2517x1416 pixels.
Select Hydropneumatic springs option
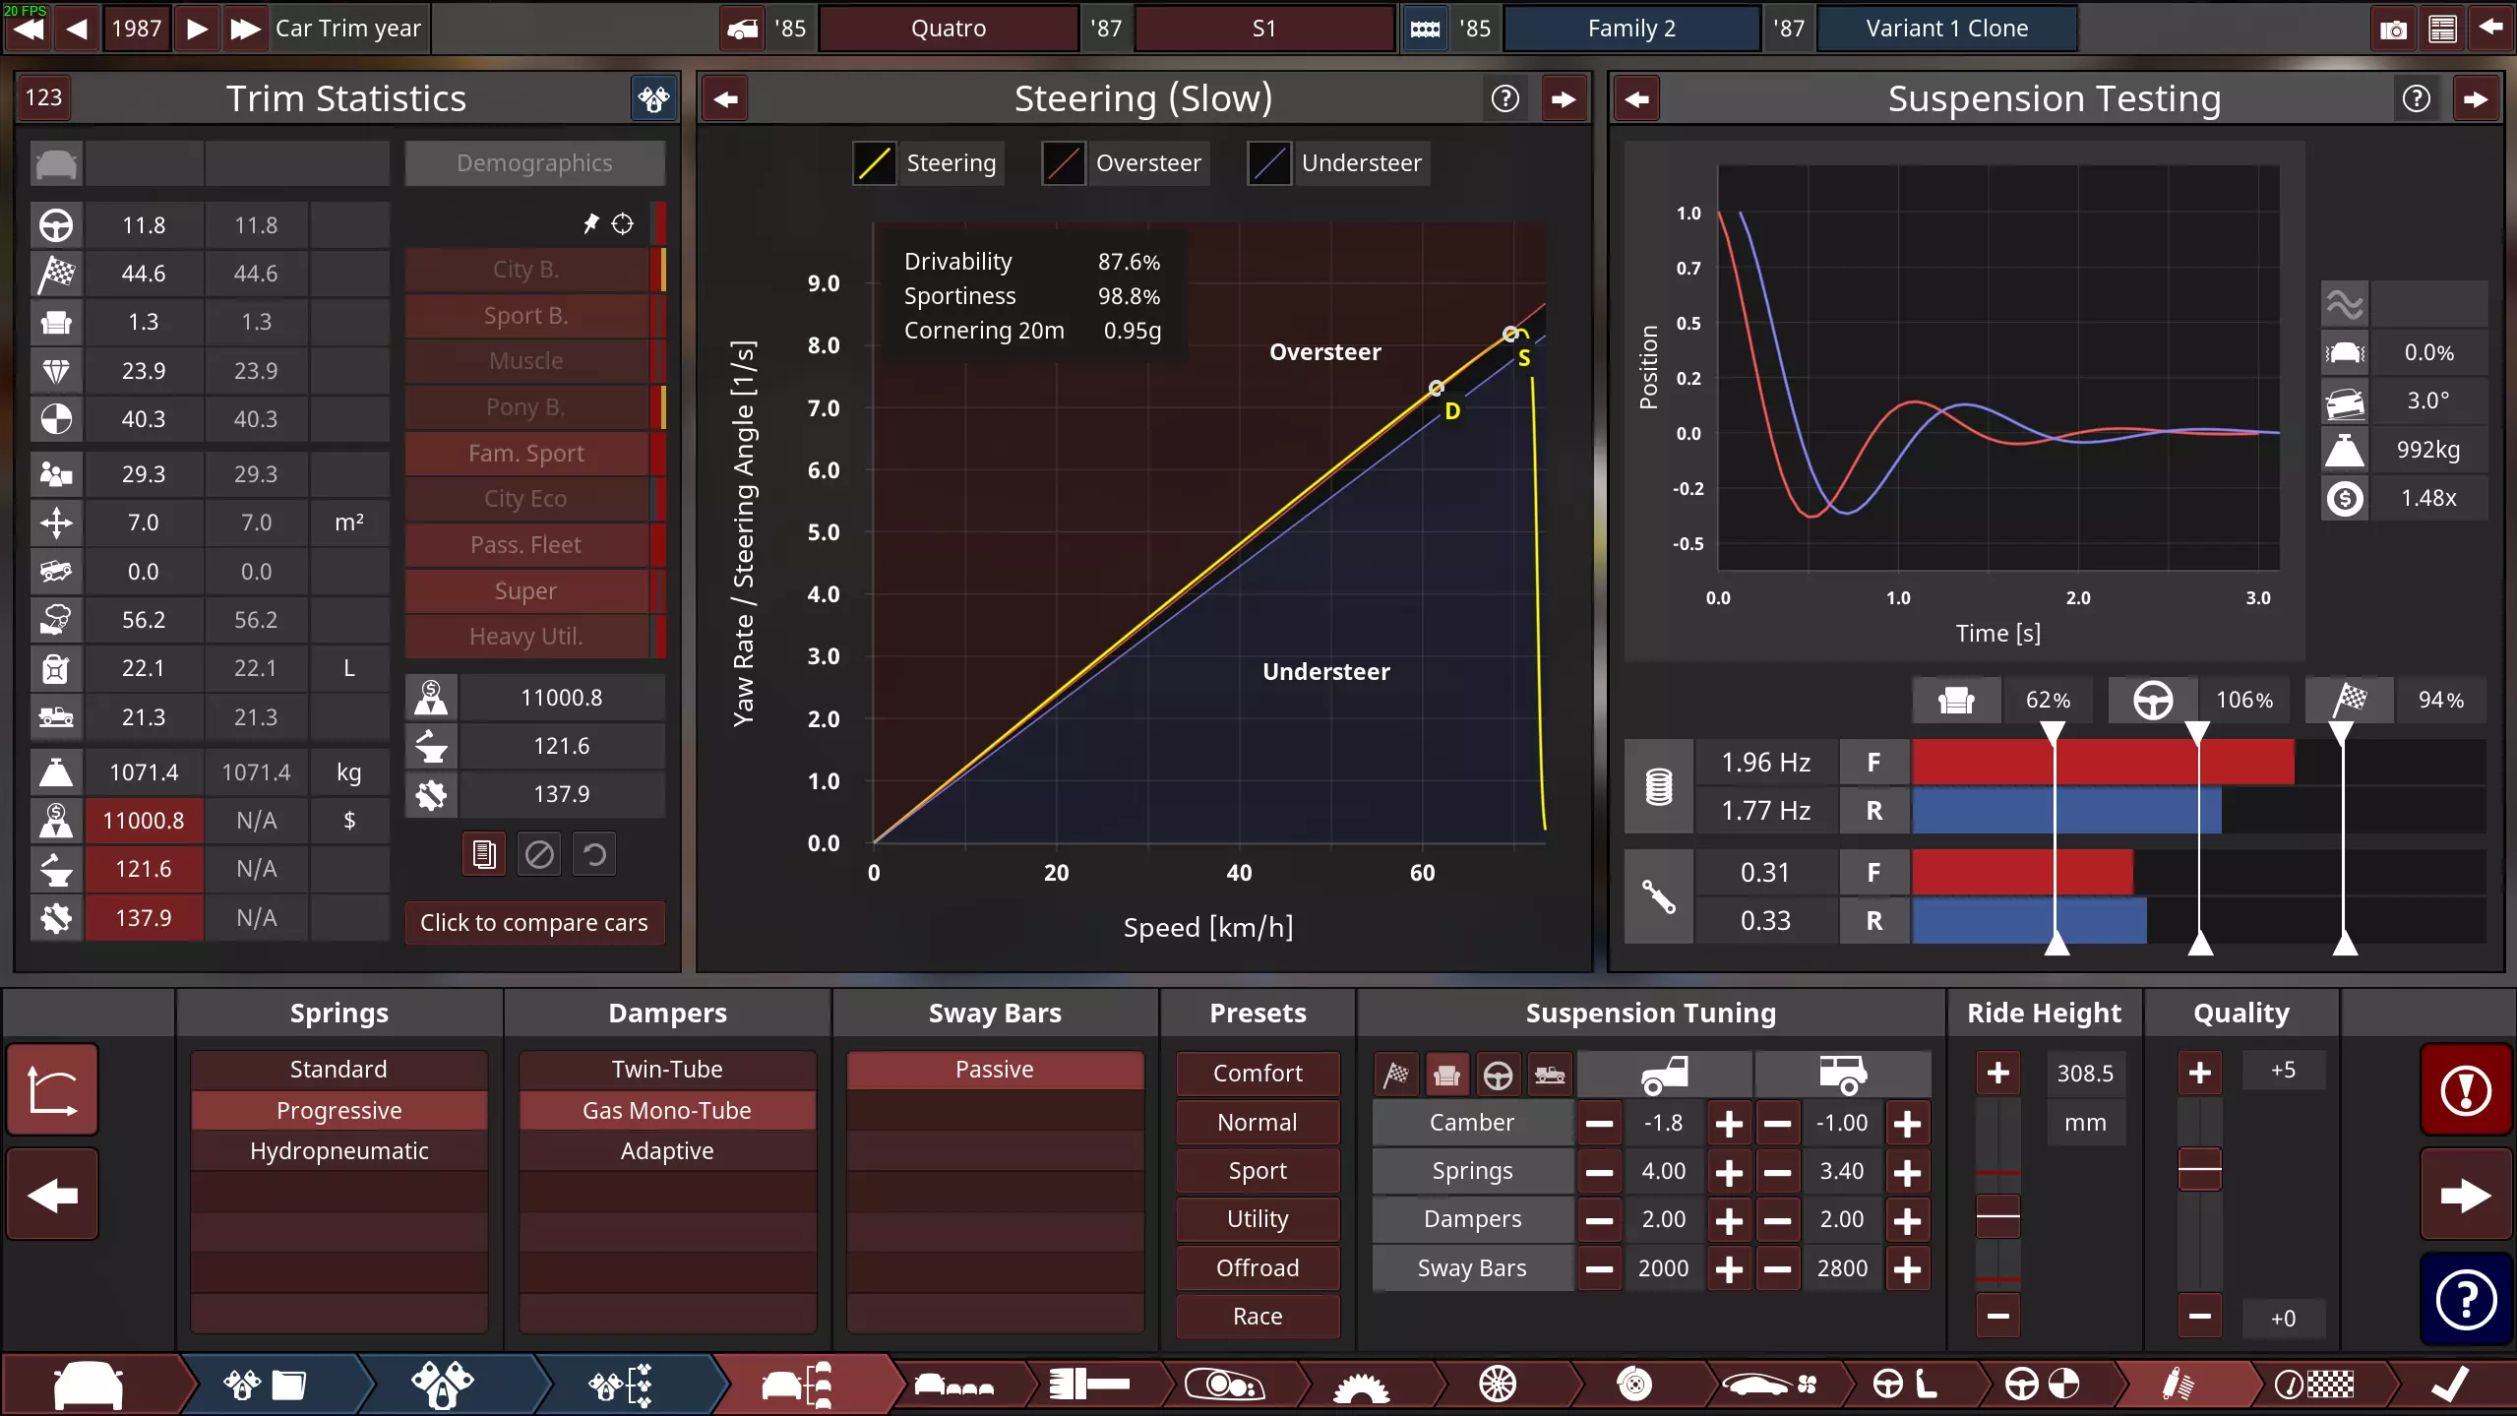(x=338, y=1150)
